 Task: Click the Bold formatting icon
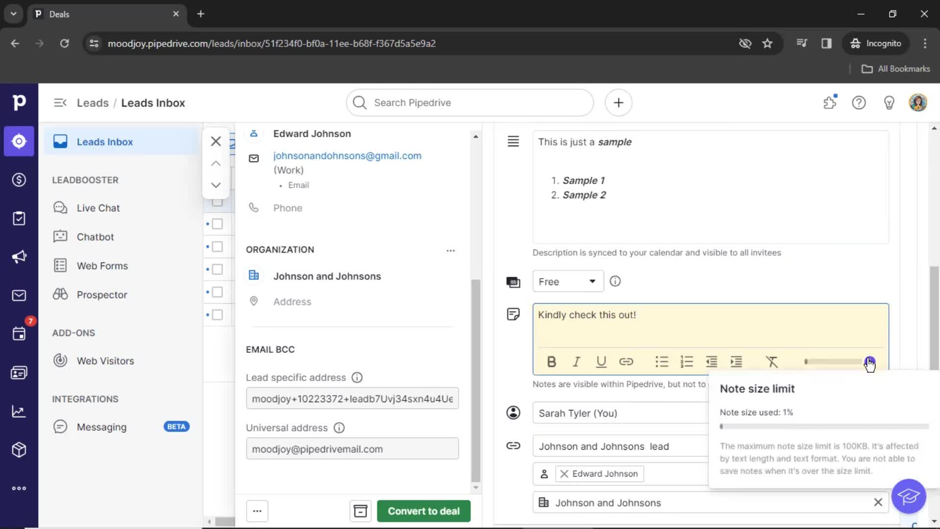[551, 361]
